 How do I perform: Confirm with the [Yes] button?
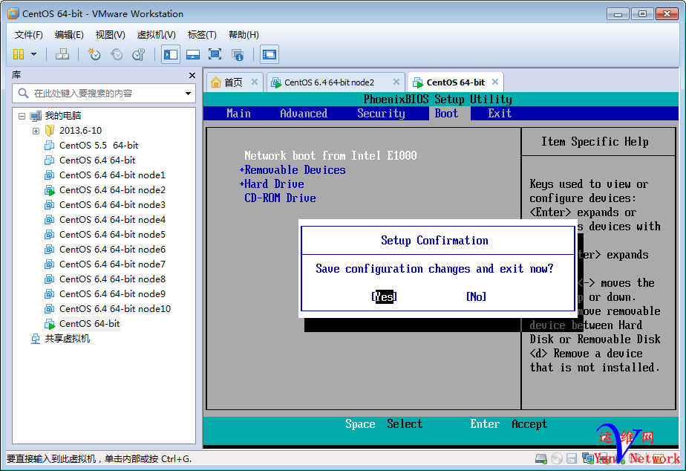click(384, 296)
